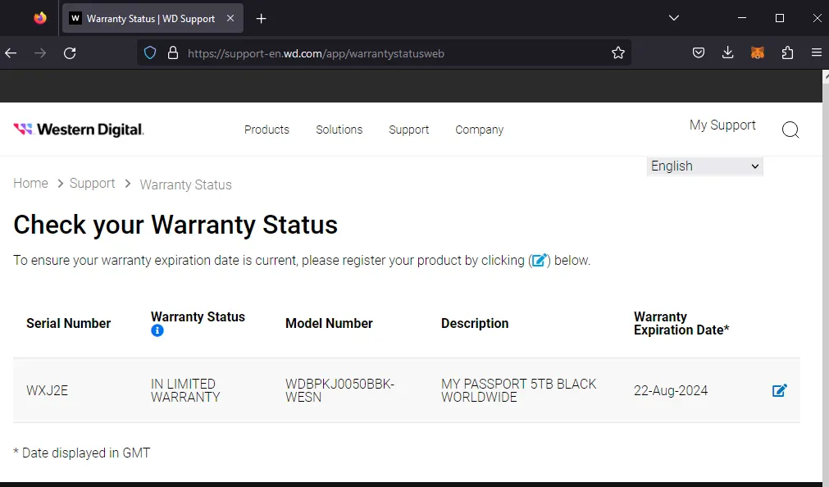Expand the English language dropdown
Screen dimensions: 829x487
point(704,166)
